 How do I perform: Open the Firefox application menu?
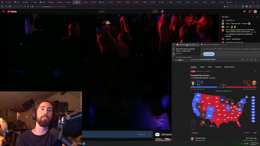tap(257, 6)
